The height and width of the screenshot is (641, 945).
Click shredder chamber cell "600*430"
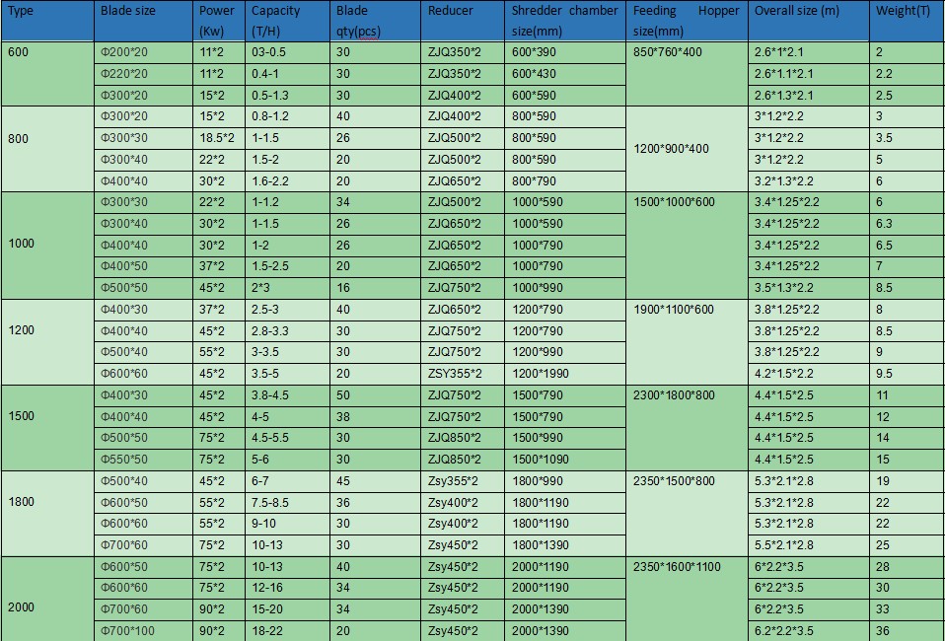pyautogui.click(x=564, y=74)
